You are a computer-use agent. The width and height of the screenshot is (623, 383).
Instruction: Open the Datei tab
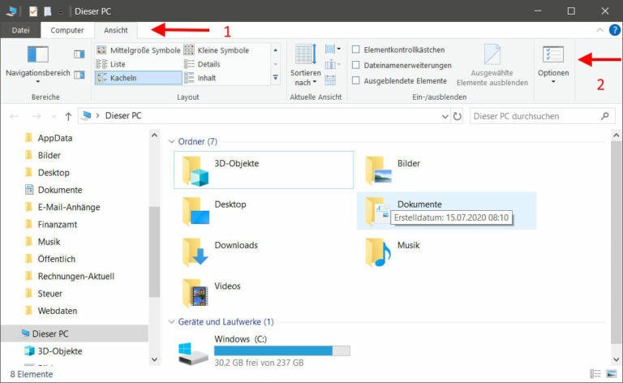(20, 30)
